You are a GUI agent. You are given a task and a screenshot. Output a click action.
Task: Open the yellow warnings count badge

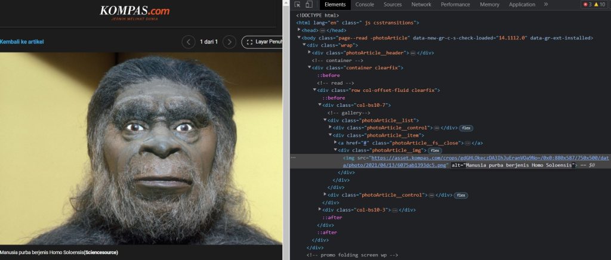coord(600,5)
